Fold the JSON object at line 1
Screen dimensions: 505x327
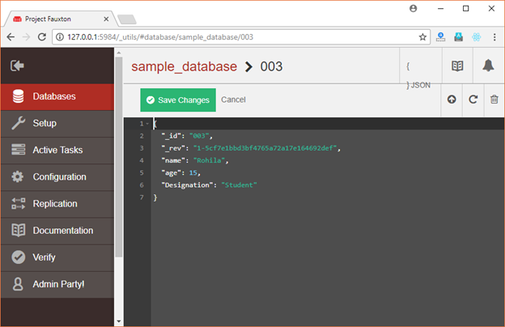[147, 124]
